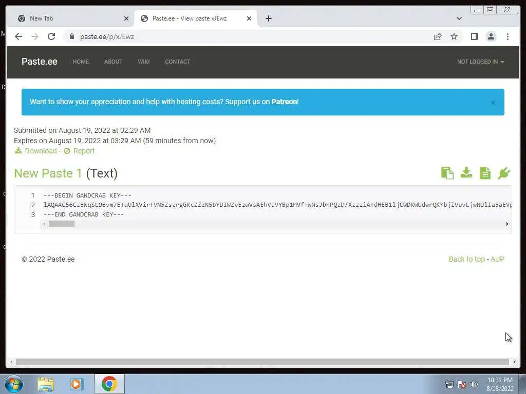View site security lock info

71,36
